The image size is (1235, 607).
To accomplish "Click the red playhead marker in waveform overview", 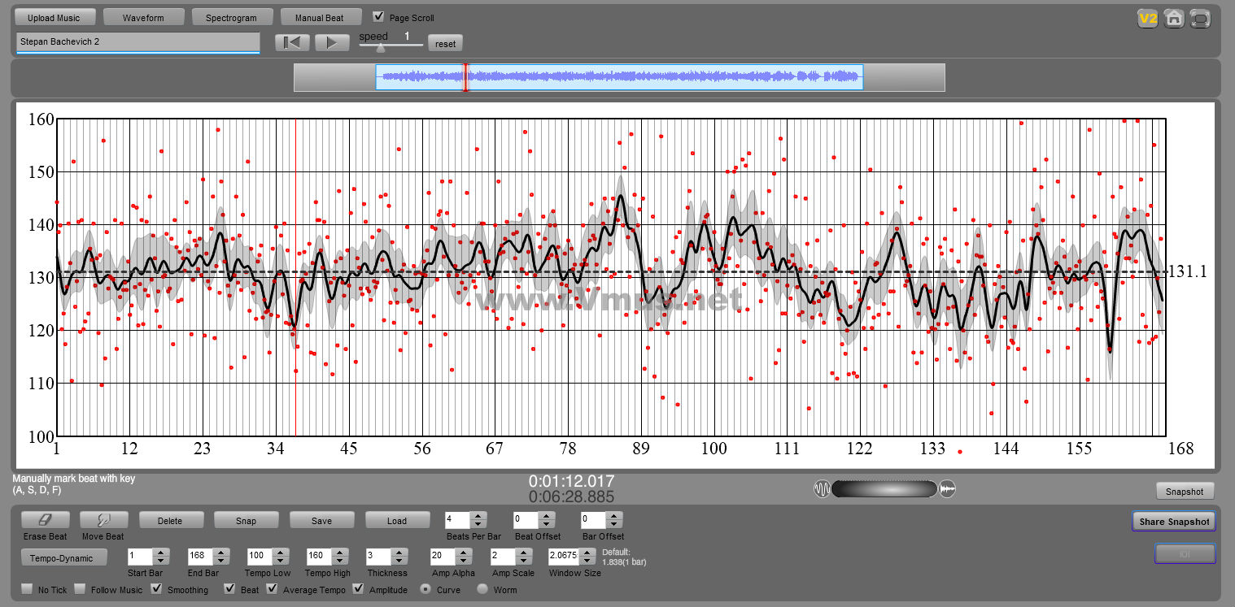I will 465,77.
